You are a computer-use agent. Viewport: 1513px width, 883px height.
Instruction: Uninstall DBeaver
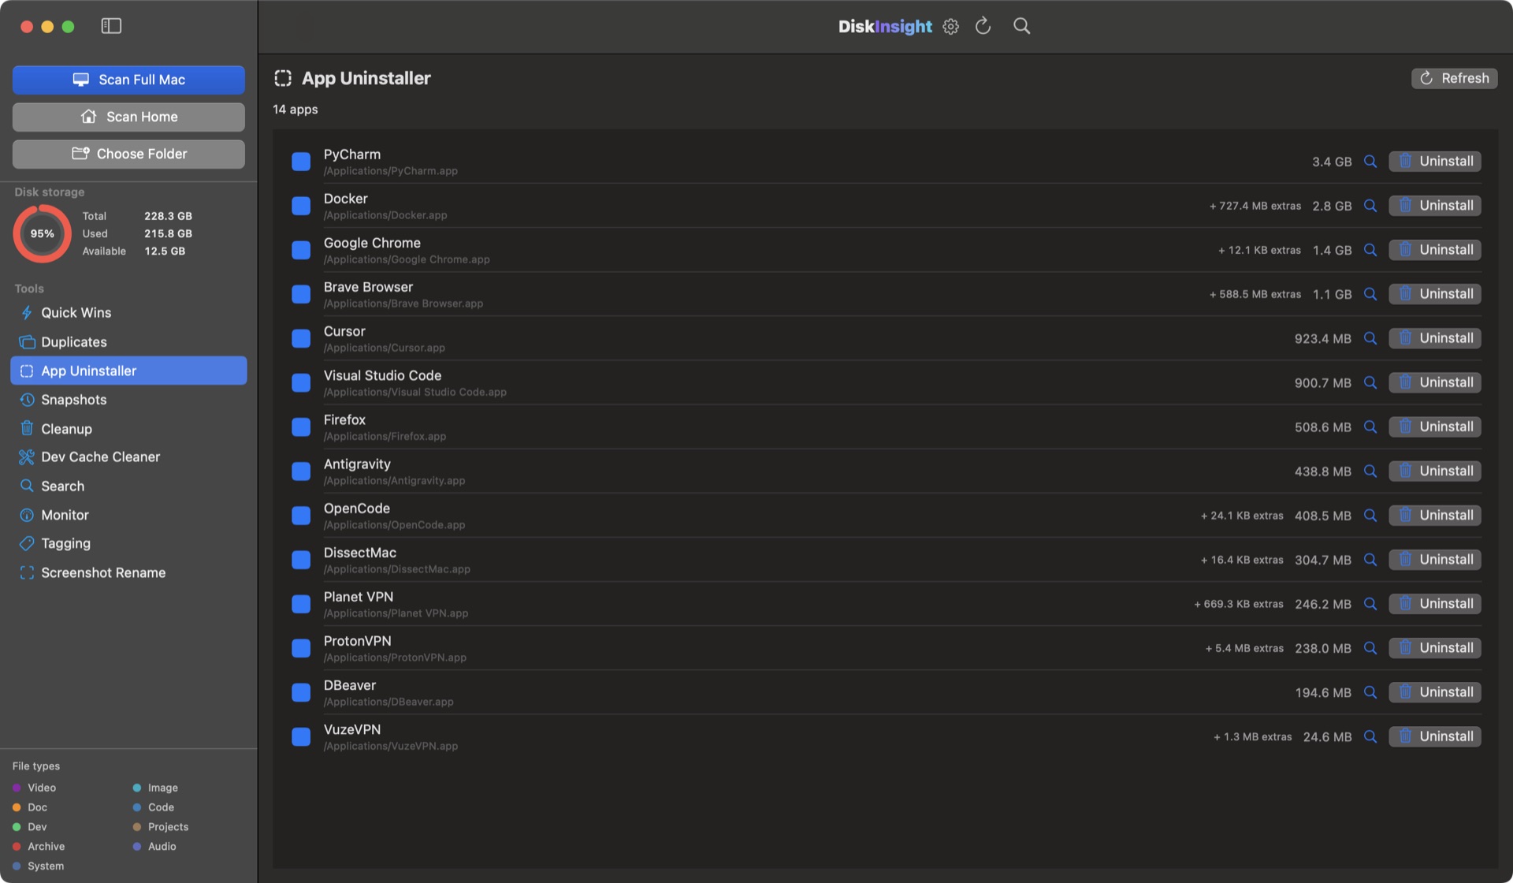(x=1435, y=691)
